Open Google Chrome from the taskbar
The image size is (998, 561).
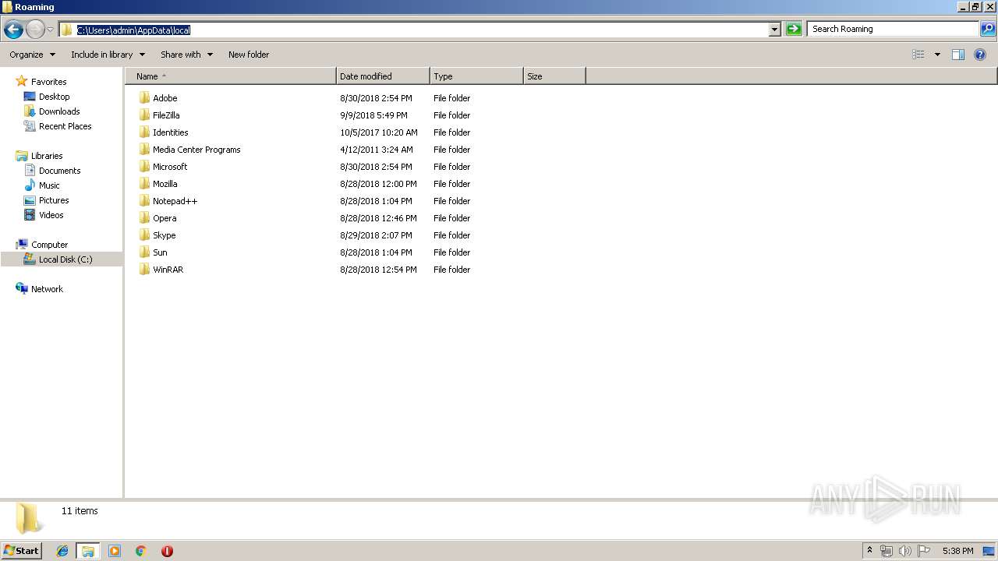coord(140,551)
